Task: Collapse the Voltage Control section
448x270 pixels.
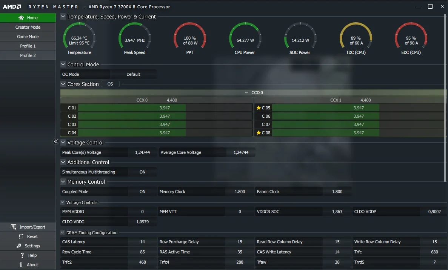Action: coord(63,143)
